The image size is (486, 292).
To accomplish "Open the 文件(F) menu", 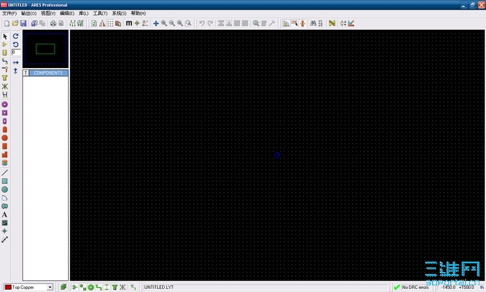I will pyautogui.click(x=9, y=13).
